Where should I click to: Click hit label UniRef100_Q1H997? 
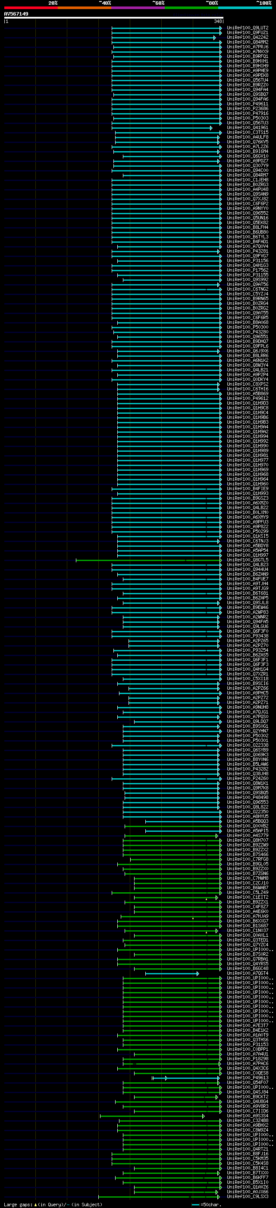pos(248,555)
